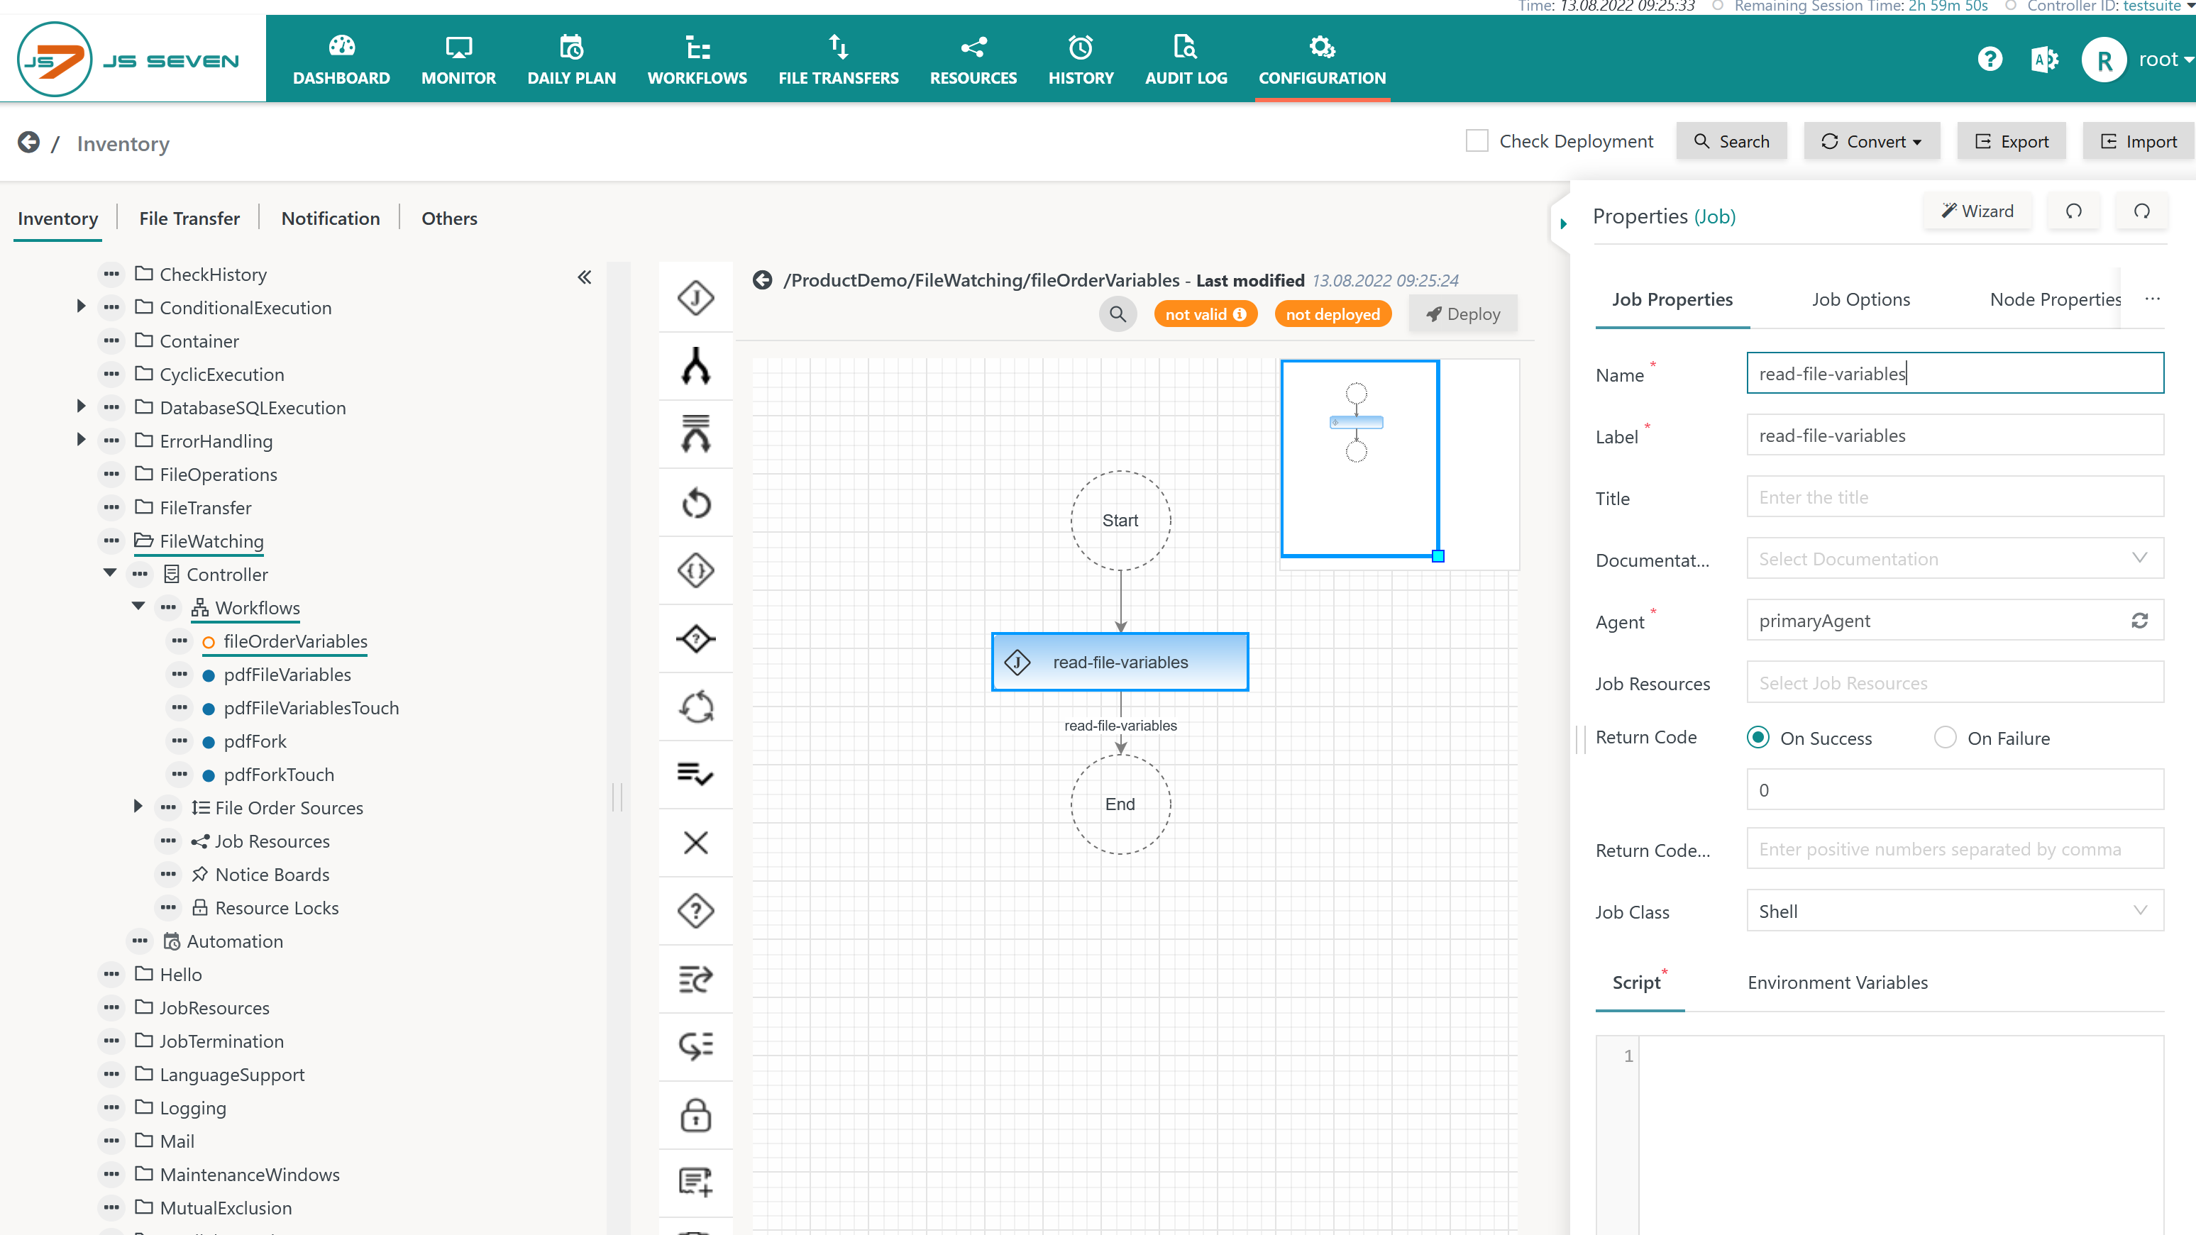Viewport: 2196px width, 1235px height.
Task: Click the Search button
Action: click(1731, 141)
